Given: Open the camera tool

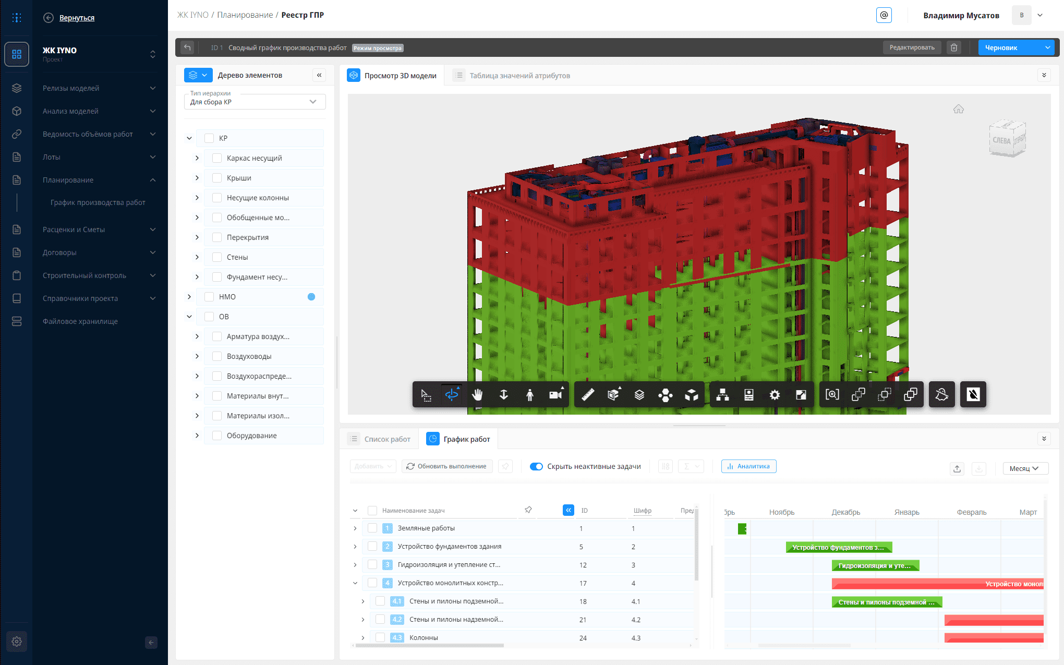Looking at the screenshot, I should (556, 395).
